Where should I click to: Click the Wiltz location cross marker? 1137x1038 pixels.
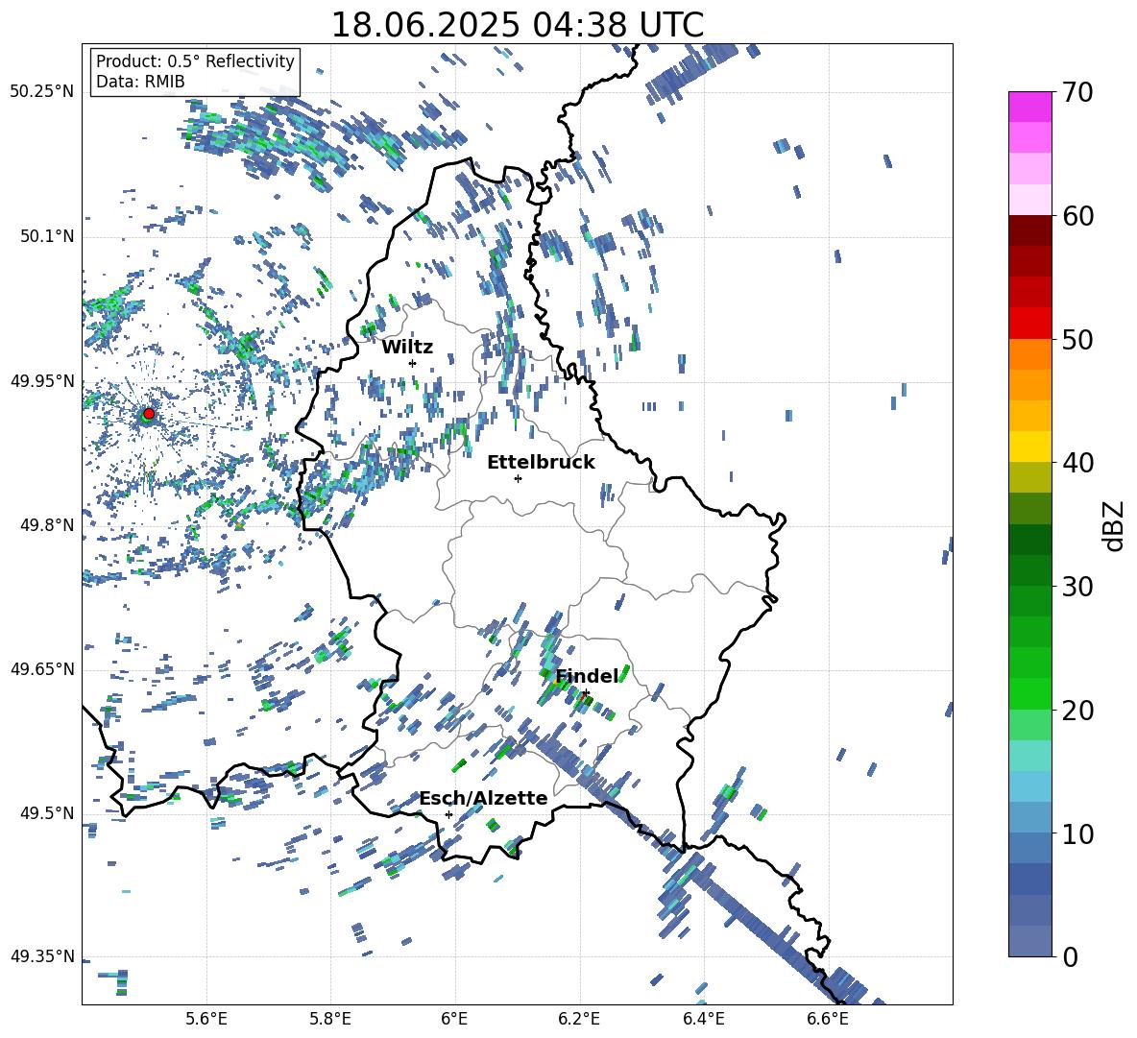pyautogui.click(x=413, y=363)
